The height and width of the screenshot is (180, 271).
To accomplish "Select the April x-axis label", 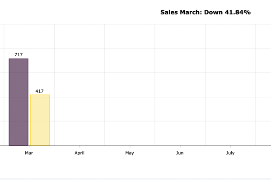I will click(79, 153).
